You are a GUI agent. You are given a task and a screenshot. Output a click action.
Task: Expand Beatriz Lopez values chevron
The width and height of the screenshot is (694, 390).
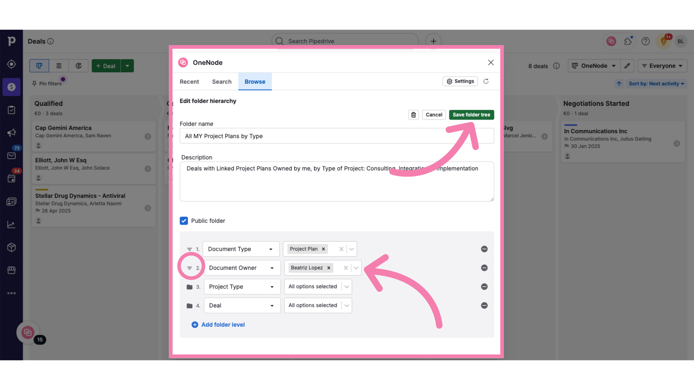[356, 268]
